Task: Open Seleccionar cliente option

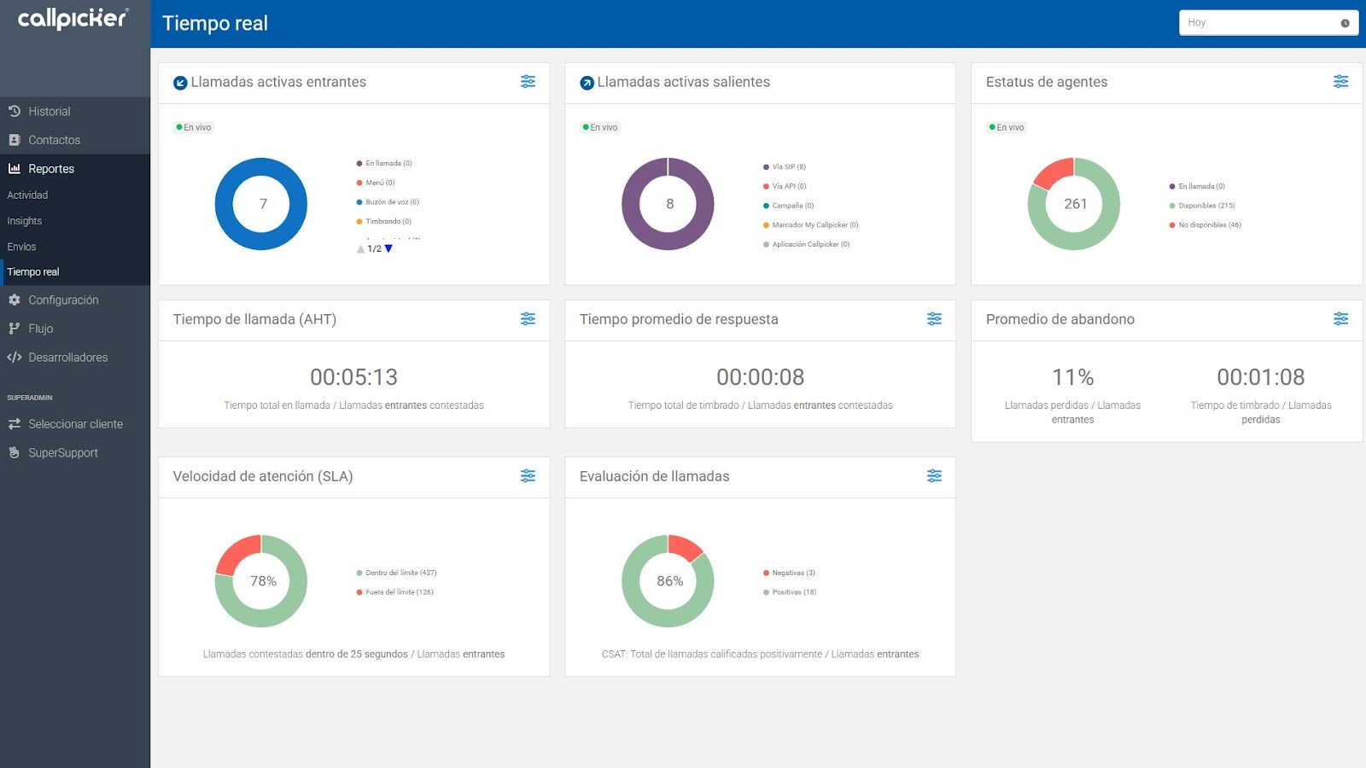Action: [x=75, y=424]
